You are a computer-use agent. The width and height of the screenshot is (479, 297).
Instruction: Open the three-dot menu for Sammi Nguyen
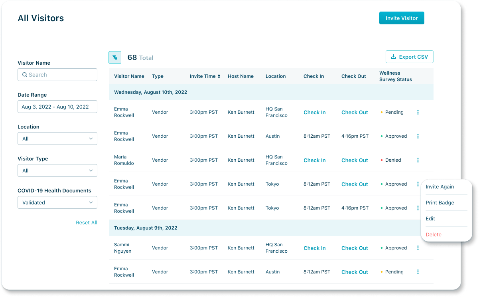[x=418, y=248]
